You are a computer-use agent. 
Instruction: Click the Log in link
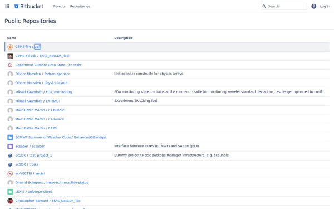325,6
